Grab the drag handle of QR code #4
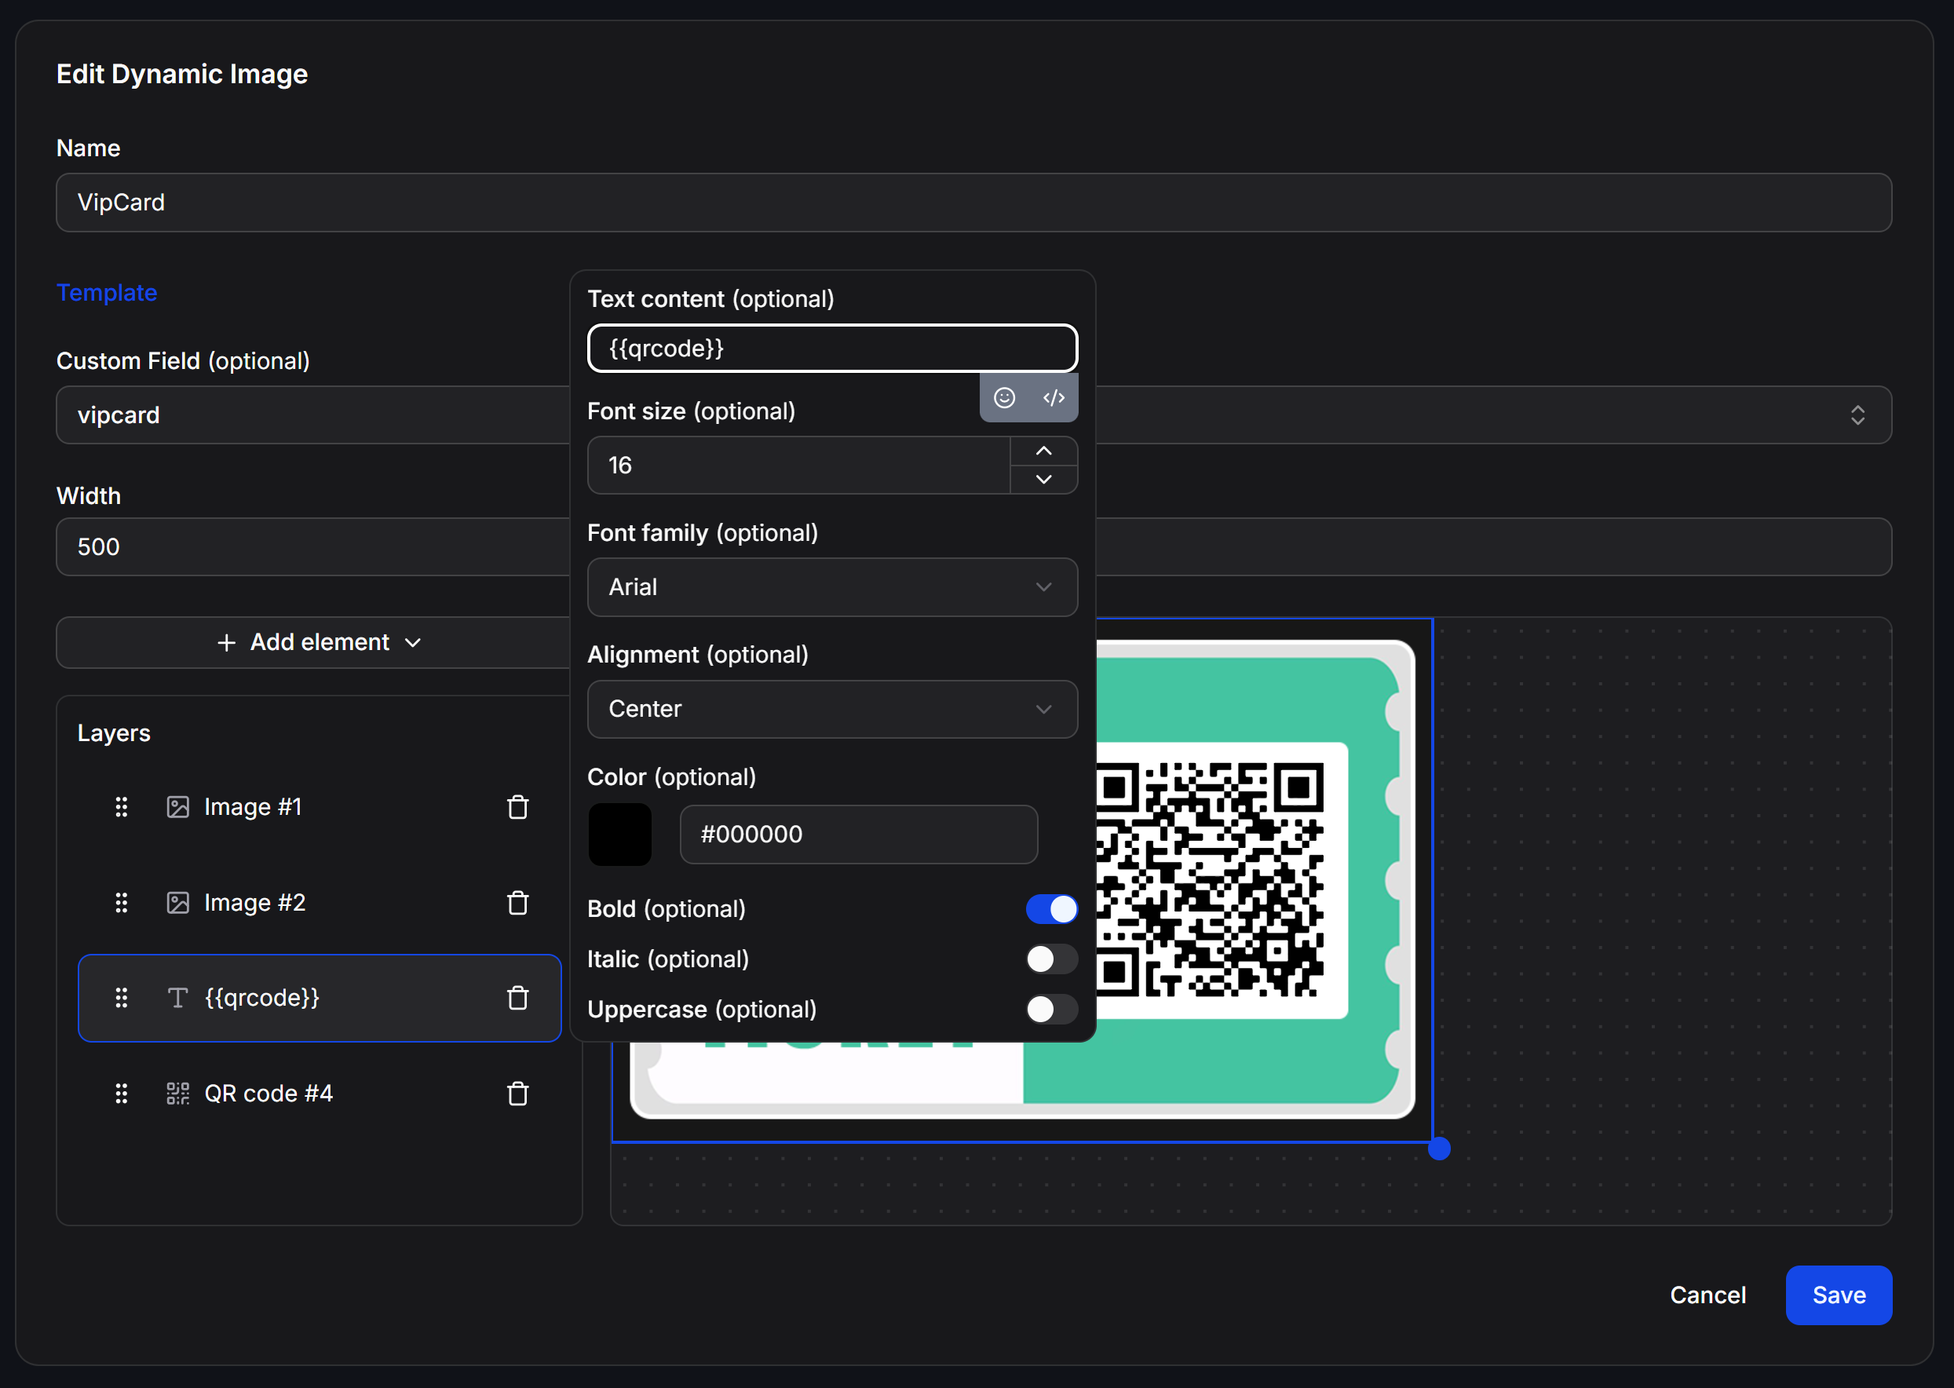Screen dimensions: 1954x1388 pos(122,1093)
